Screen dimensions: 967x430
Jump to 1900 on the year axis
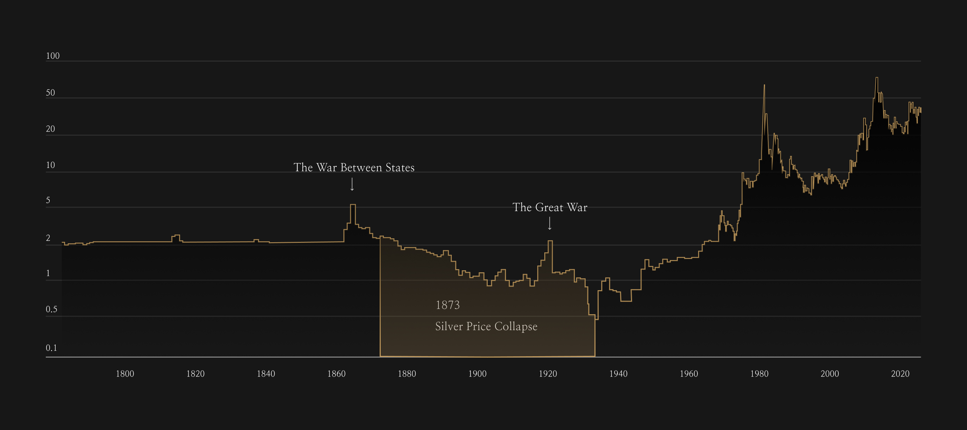tap(477, 374)
